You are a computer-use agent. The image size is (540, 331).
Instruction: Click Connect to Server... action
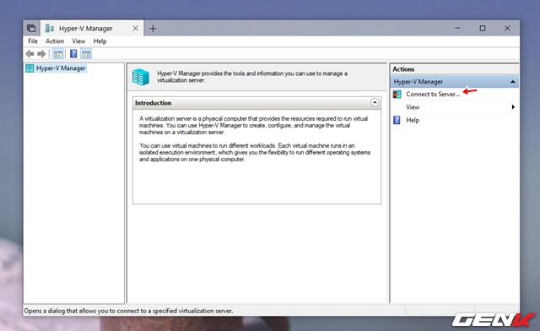pyautogui.click(x=433, y=94)
